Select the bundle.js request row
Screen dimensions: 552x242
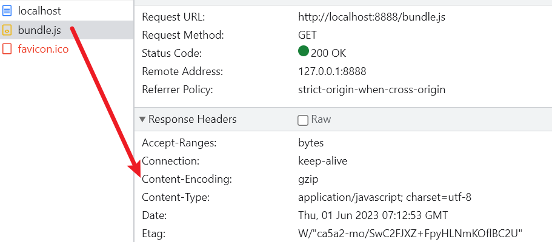click(x=67, y=30)
